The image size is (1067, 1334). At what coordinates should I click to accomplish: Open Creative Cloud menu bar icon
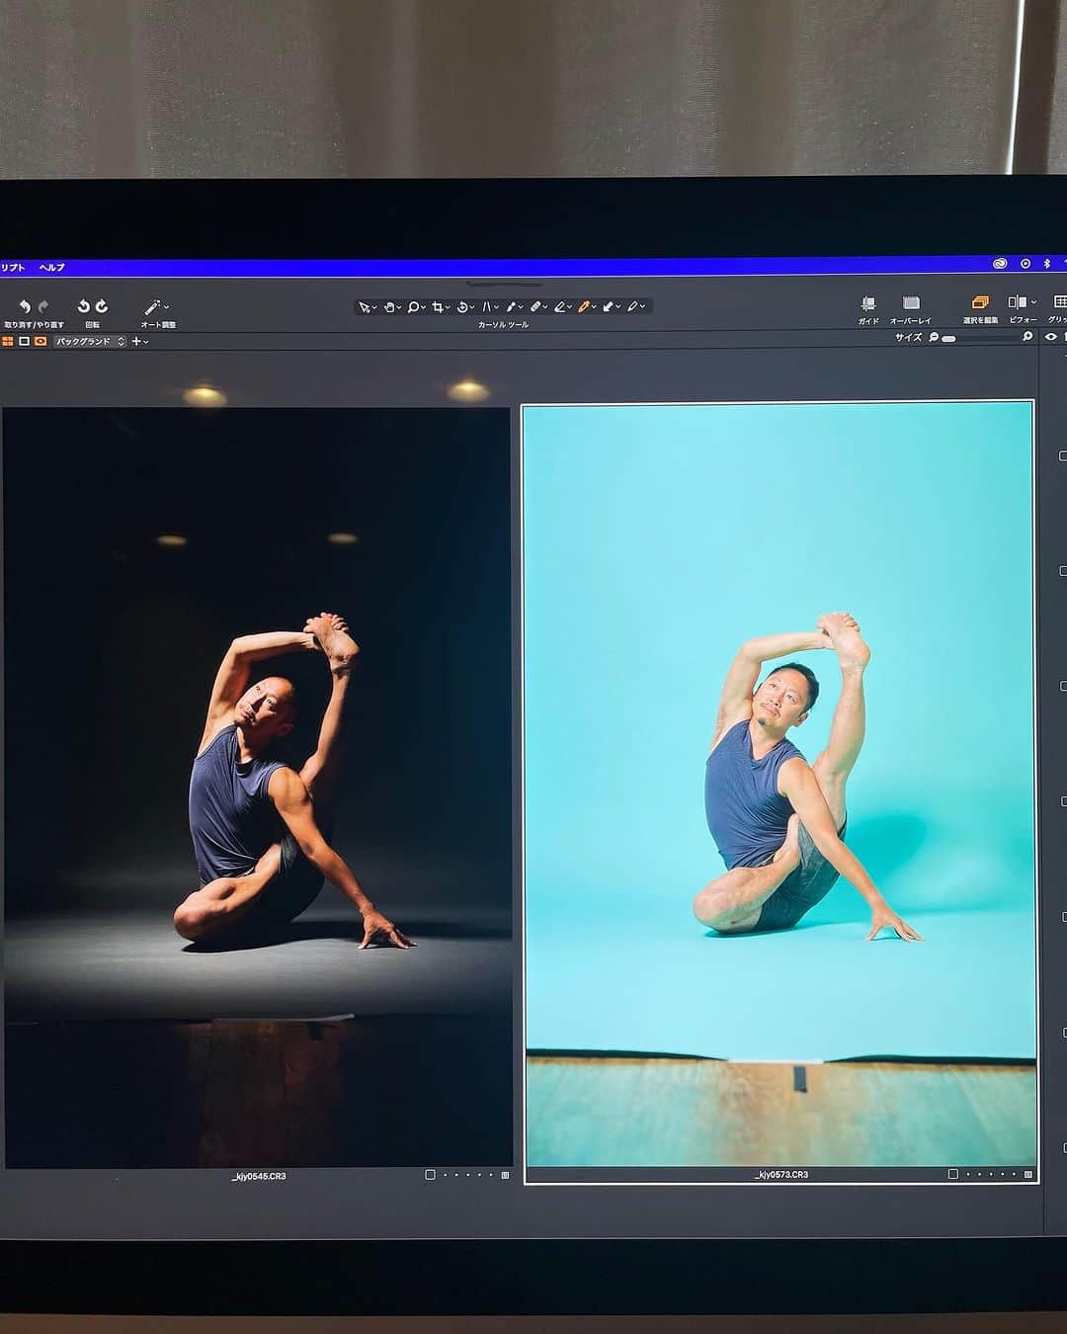point(1001,264)
